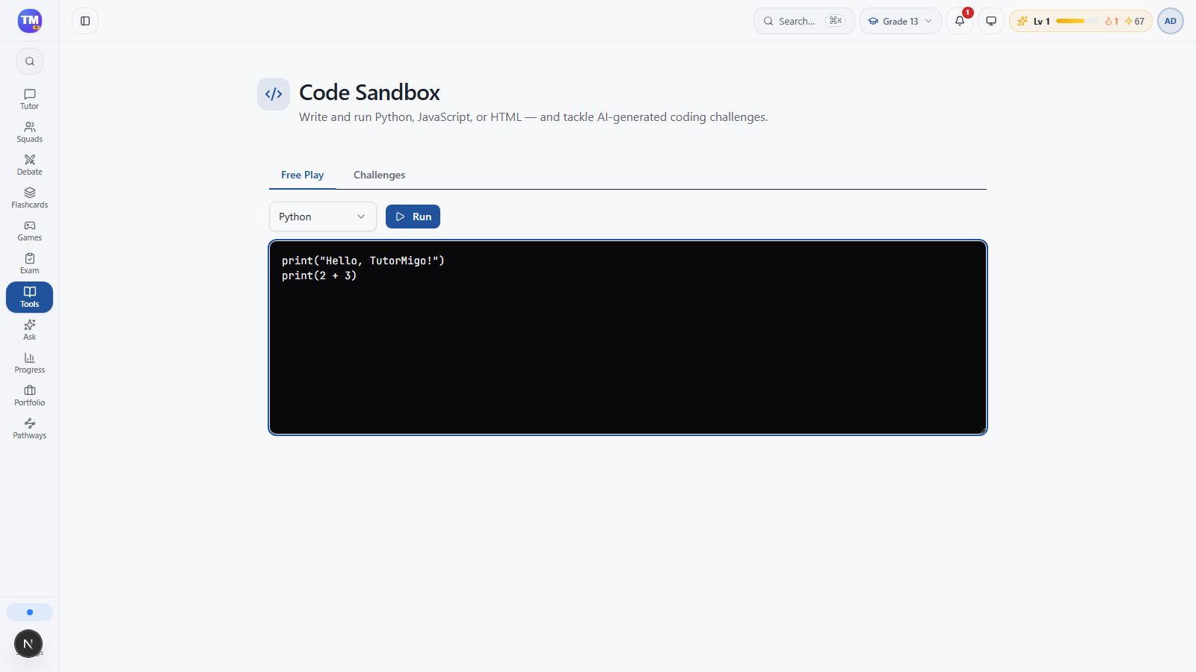1196x672 pixels.
Task: Open the AD user avatar menu
Action: coord(1171,21)
